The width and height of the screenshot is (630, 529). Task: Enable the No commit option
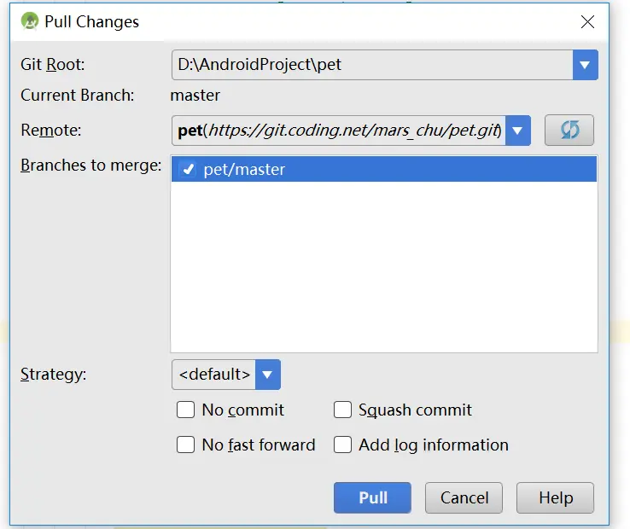point(186,410)
